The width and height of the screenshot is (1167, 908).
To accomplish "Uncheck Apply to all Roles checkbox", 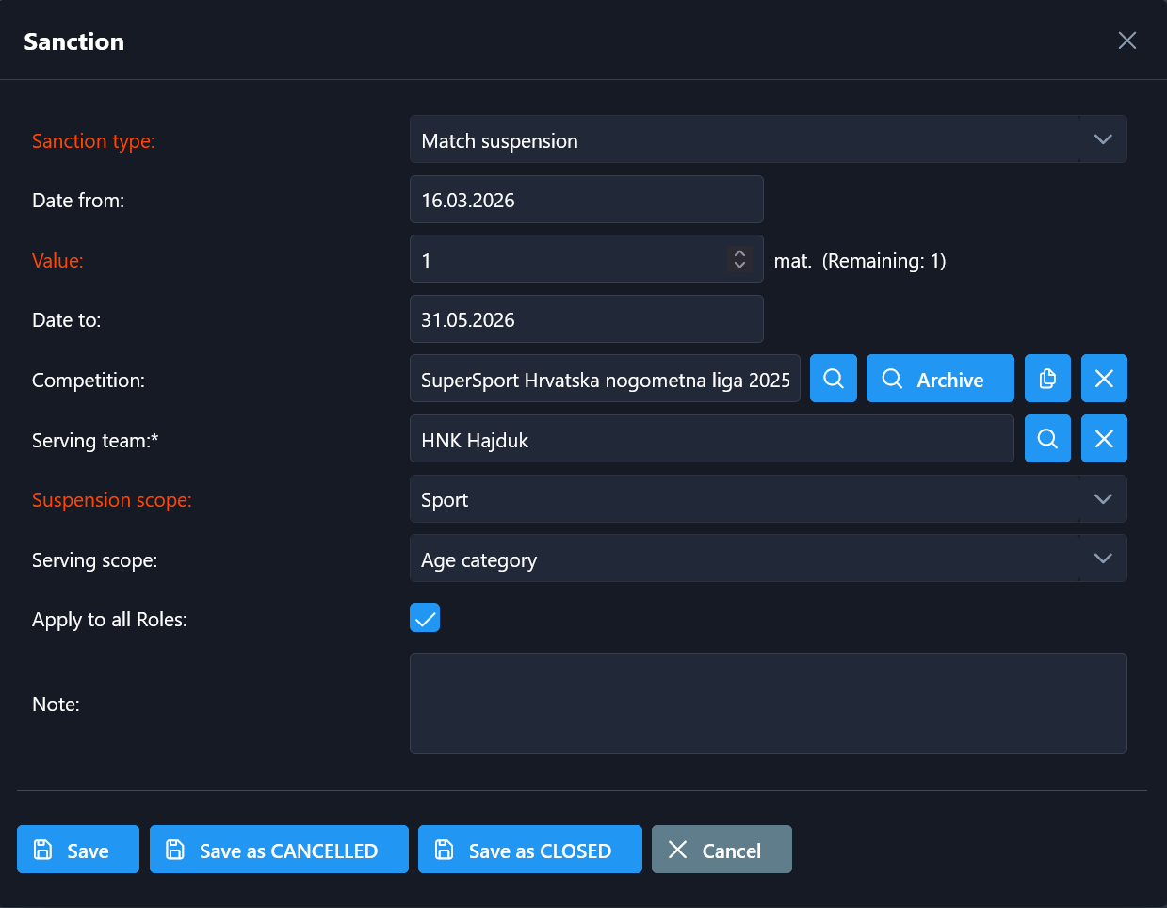I will 425,619.
